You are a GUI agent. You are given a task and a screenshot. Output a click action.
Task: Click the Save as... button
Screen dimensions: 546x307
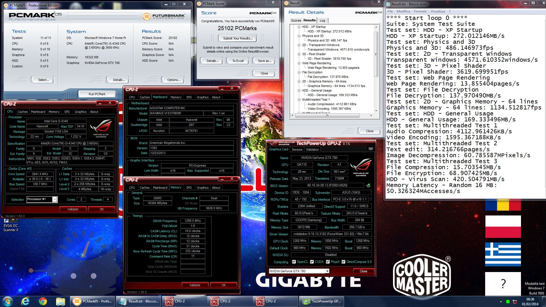[x=264, y=61]
